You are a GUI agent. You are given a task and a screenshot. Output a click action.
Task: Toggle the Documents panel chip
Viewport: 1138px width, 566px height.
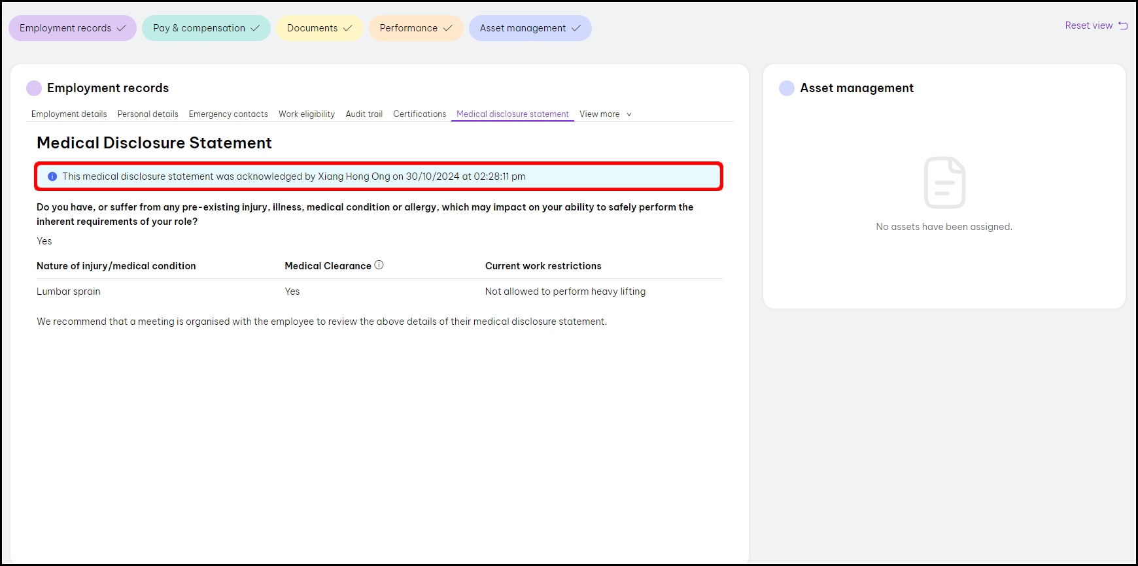tap(319, 28)
